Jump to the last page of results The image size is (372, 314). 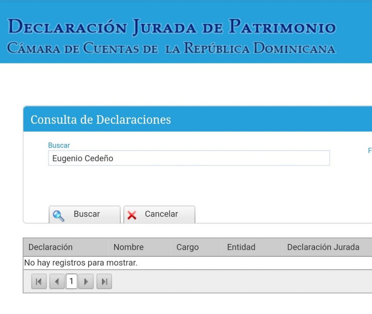[104, 282]
